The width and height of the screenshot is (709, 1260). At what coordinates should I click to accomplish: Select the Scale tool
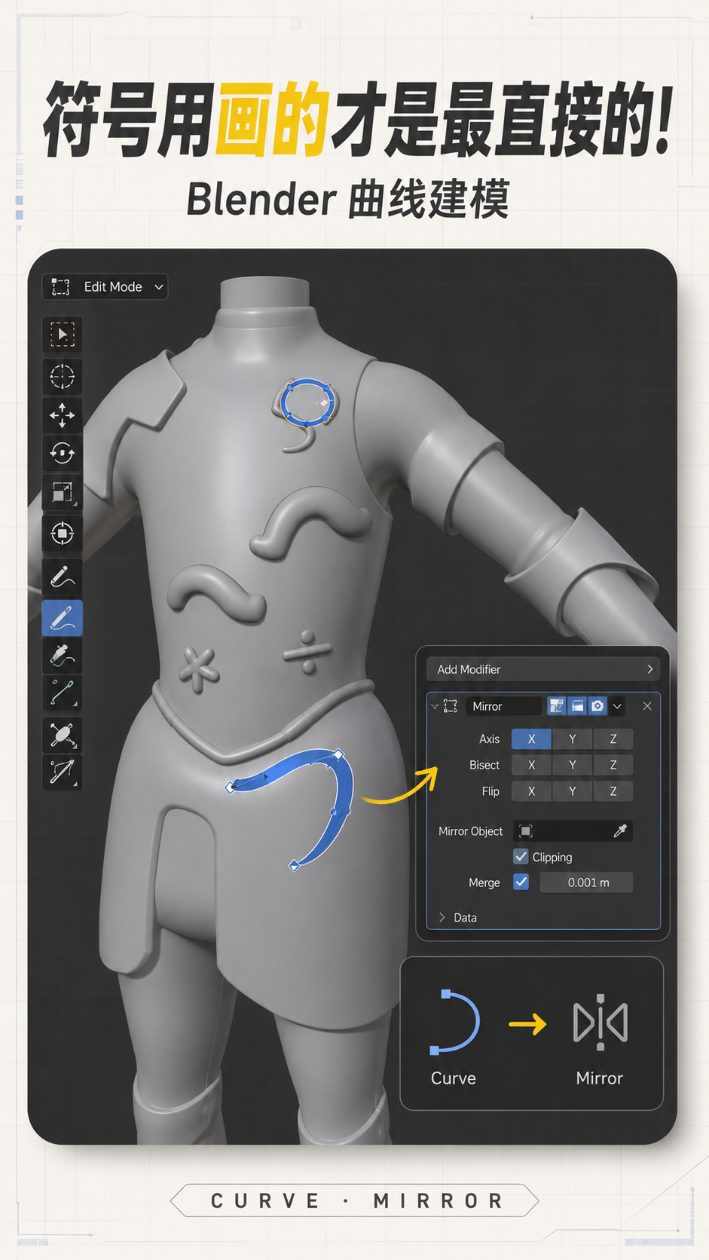pyautogui.click(x=63, y=492)
